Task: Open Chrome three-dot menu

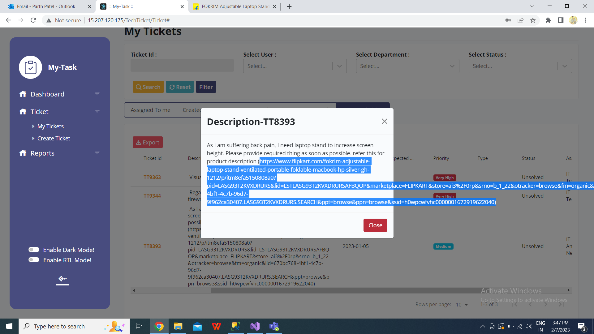Action: pyautogui.click(x=585, y=20)
